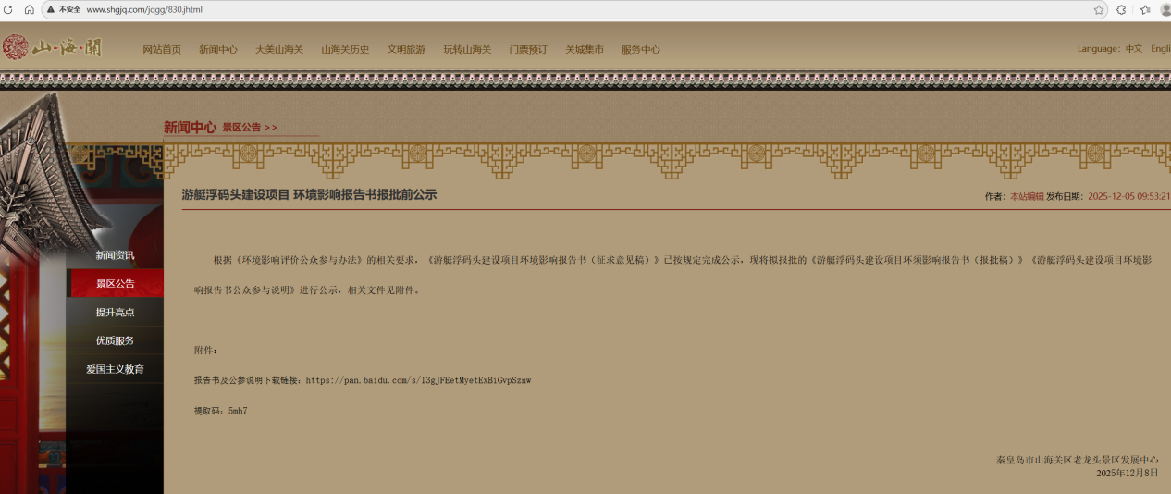Open 文明旅游 menu item
This screenshot has width=1171, height=494.
[x=406, y=50]
